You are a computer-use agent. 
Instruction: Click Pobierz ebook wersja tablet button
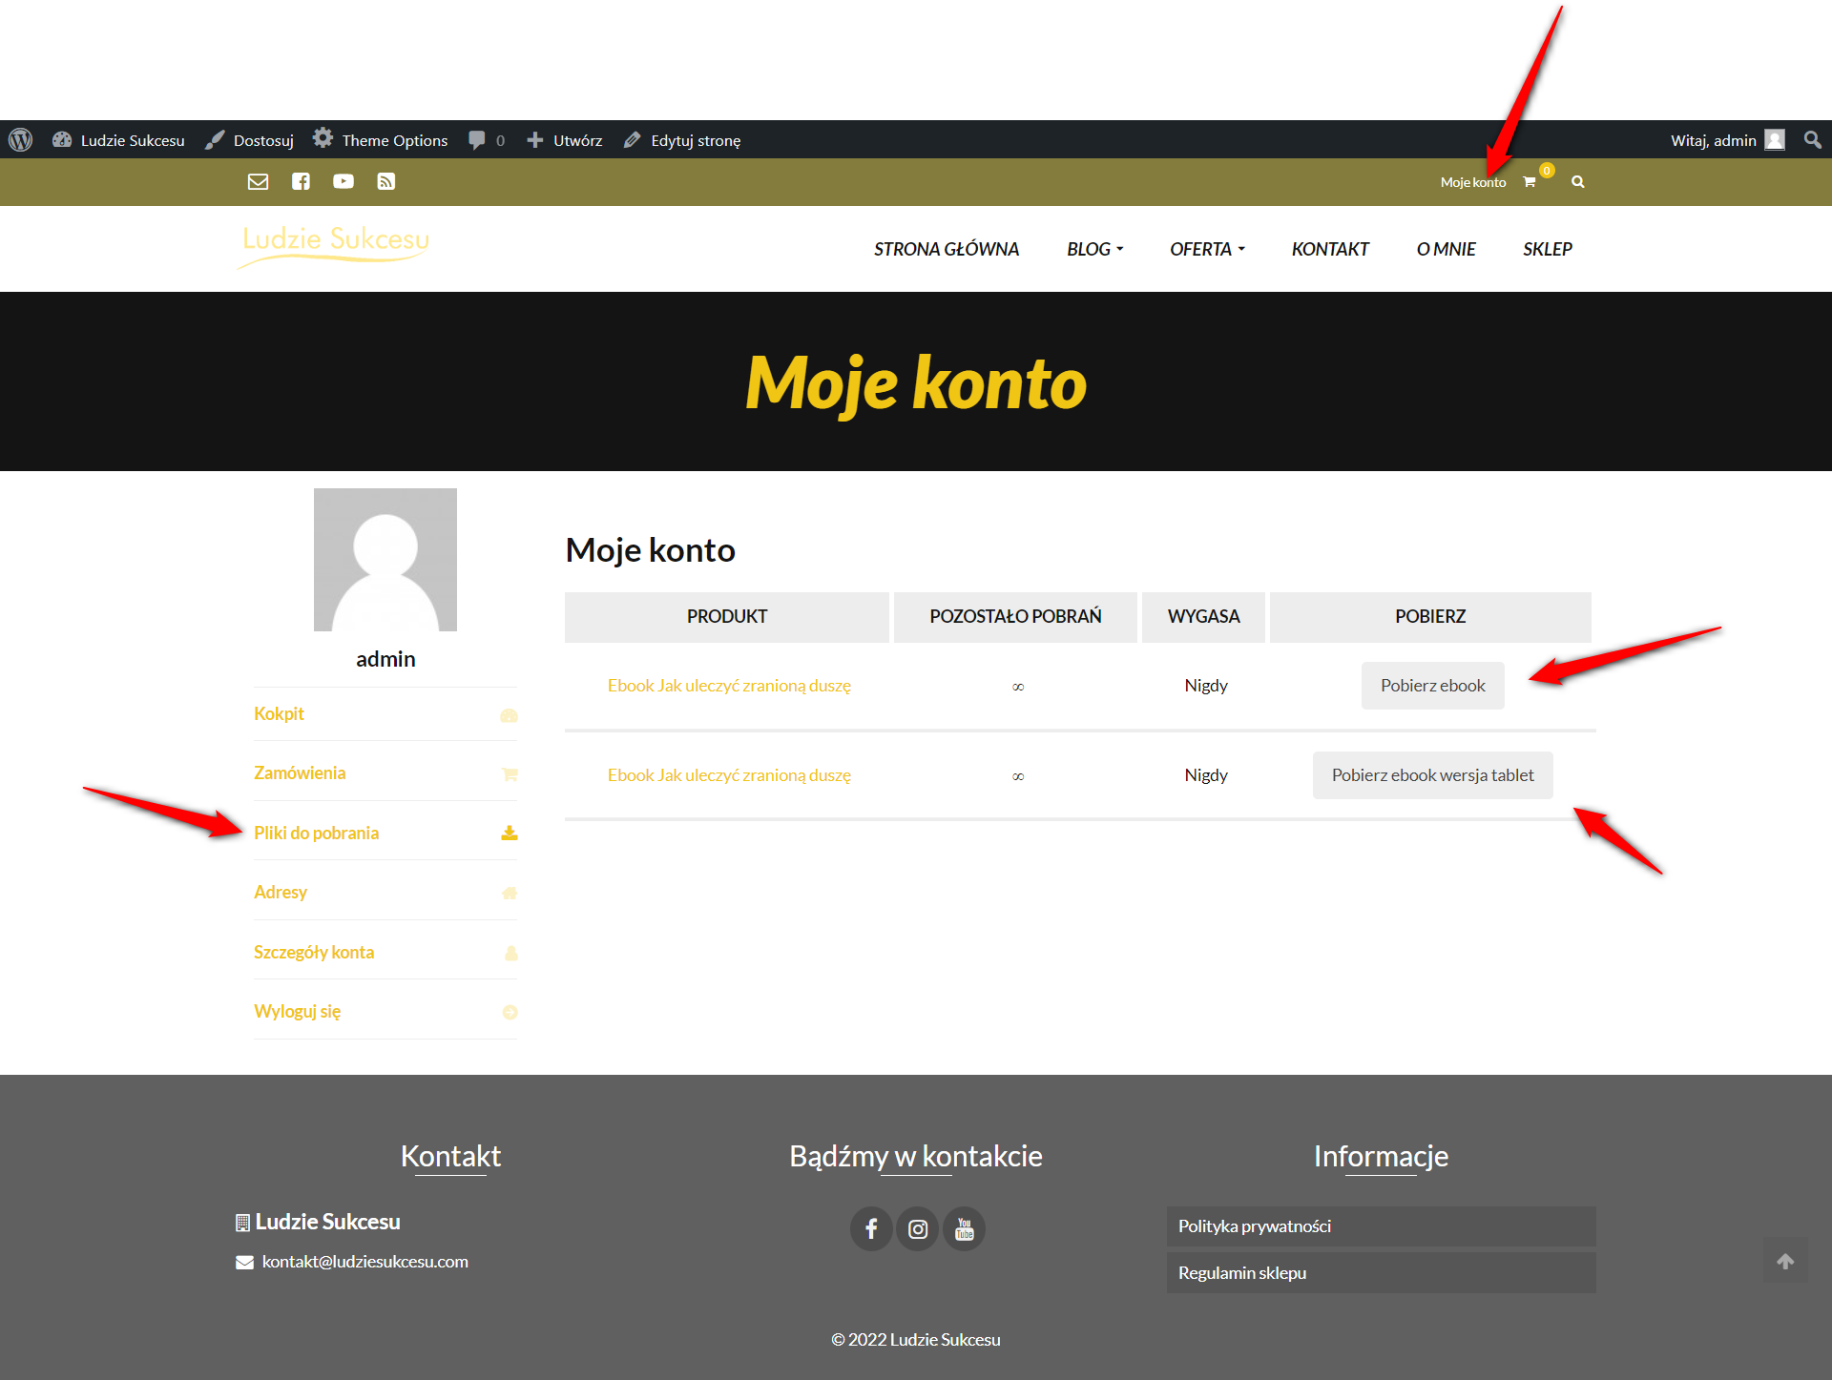point(1432,775)
